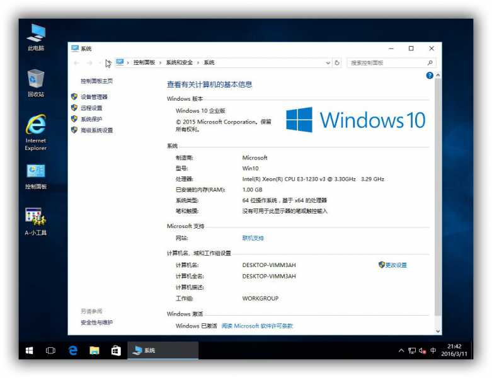Minimize the 系统 window
Screen dimensions: 492x378
pos(391,49)
